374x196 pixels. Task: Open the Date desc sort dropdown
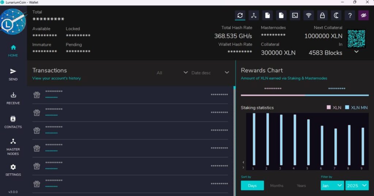click(210, 73)
